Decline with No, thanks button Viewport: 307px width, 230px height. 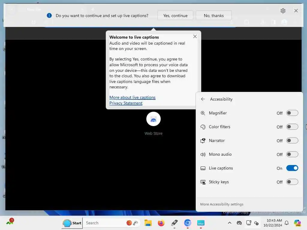tap(213, 16)
